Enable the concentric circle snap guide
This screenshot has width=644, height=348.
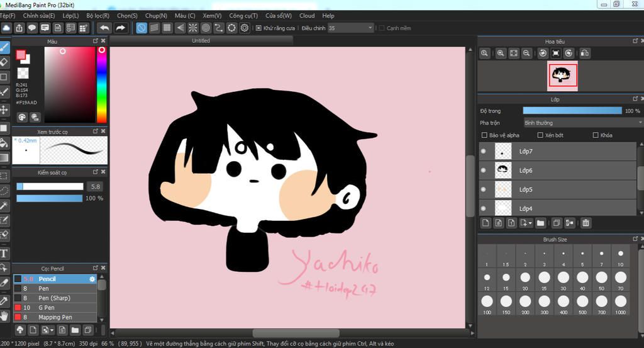tap(206, 28)
